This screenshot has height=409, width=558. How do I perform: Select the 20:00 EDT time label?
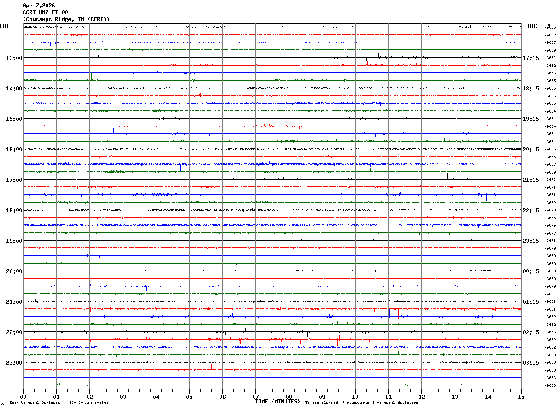coord(14,271)
